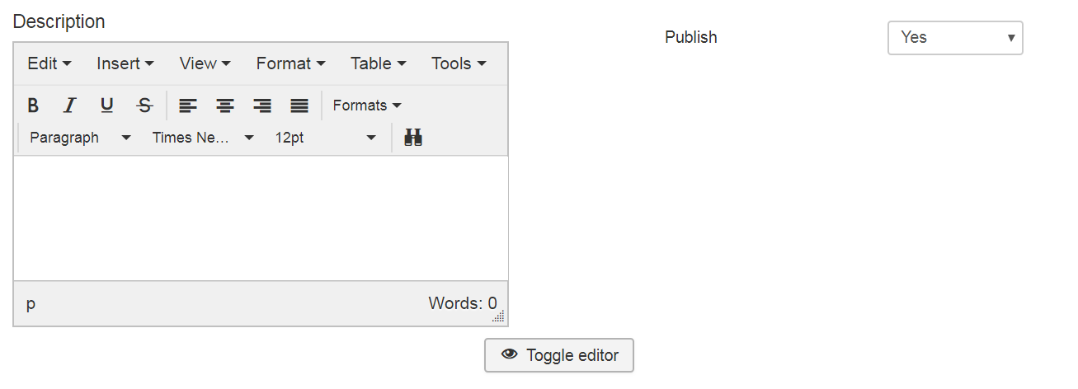The image size is (1078, 389).
Task: Expand the Paragraph block format dropdown
Action: click(x=80, y=138)
